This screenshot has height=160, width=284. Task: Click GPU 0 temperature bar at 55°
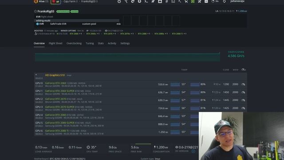click(175, 84)
